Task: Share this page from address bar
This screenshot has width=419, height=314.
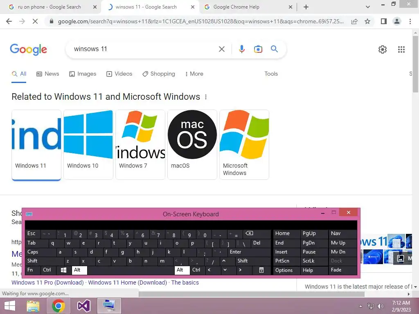Action: pos(354,21)
